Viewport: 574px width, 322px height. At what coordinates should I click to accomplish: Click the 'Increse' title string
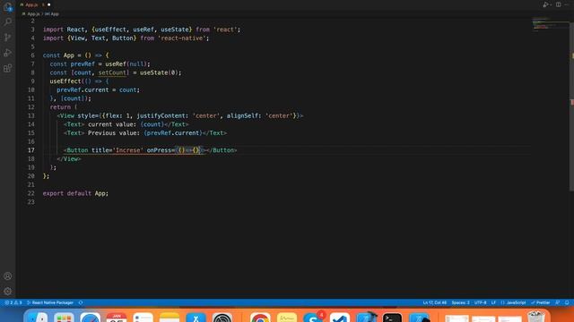pyautogui.click(x=127, y=150)
